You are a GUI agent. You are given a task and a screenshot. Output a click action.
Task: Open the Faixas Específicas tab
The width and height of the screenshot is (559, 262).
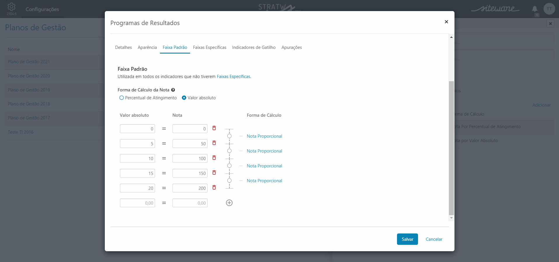[210, 47]
